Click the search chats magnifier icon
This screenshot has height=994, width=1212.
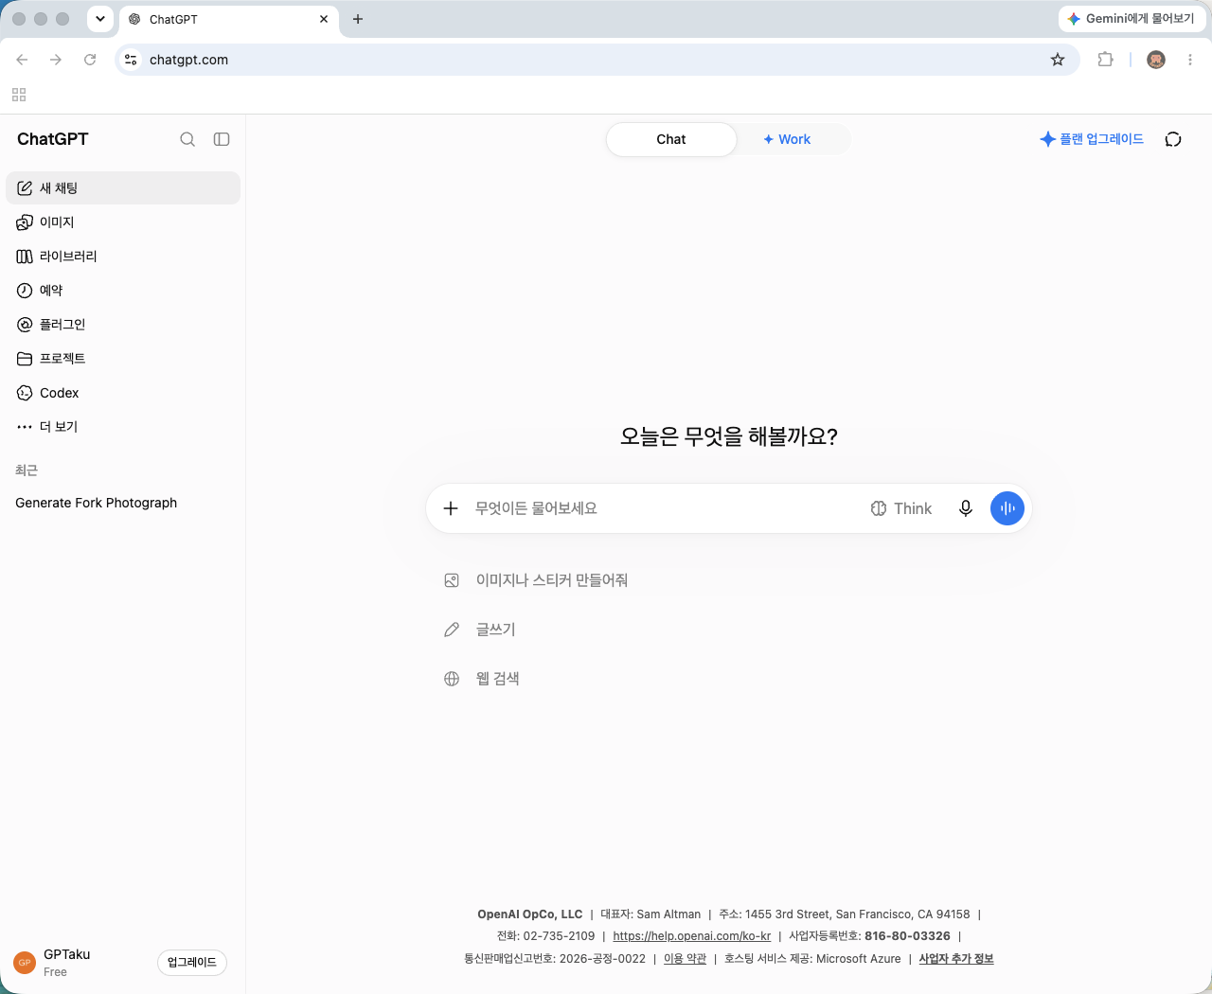tap(187, 139)
